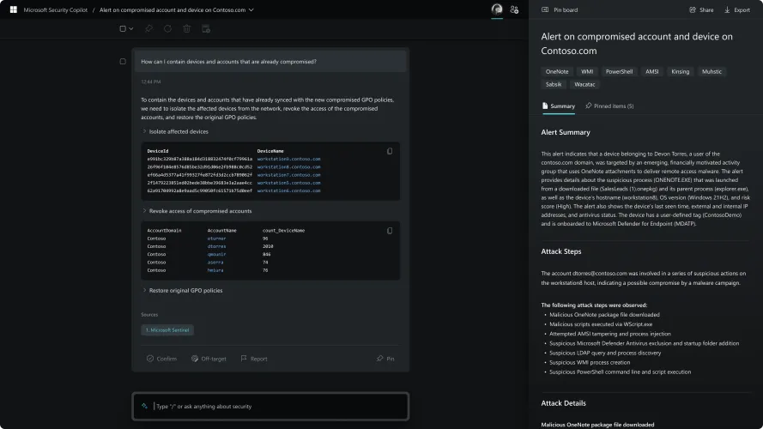Image resolution: width=763 pixels, height=429 pixels.
Task: Click the pin icon in the top toolbar
Action: [148, 28]
